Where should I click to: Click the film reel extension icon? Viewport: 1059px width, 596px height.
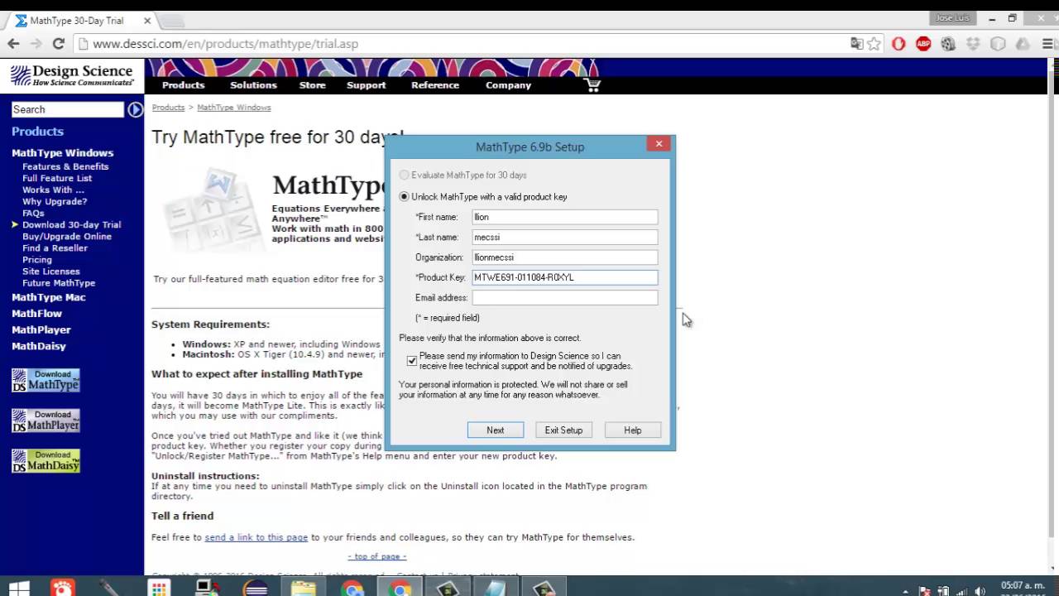(x=948, y=44)
